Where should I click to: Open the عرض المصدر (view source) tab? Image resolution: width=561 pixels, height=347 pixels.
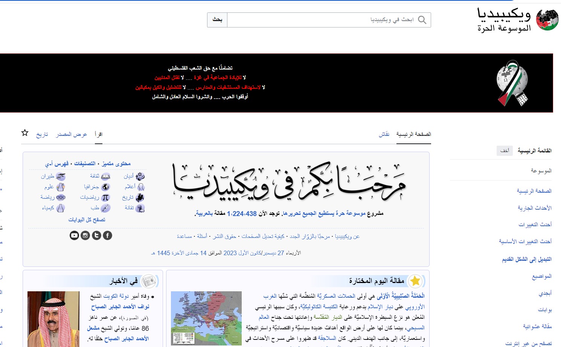[72, 134]
